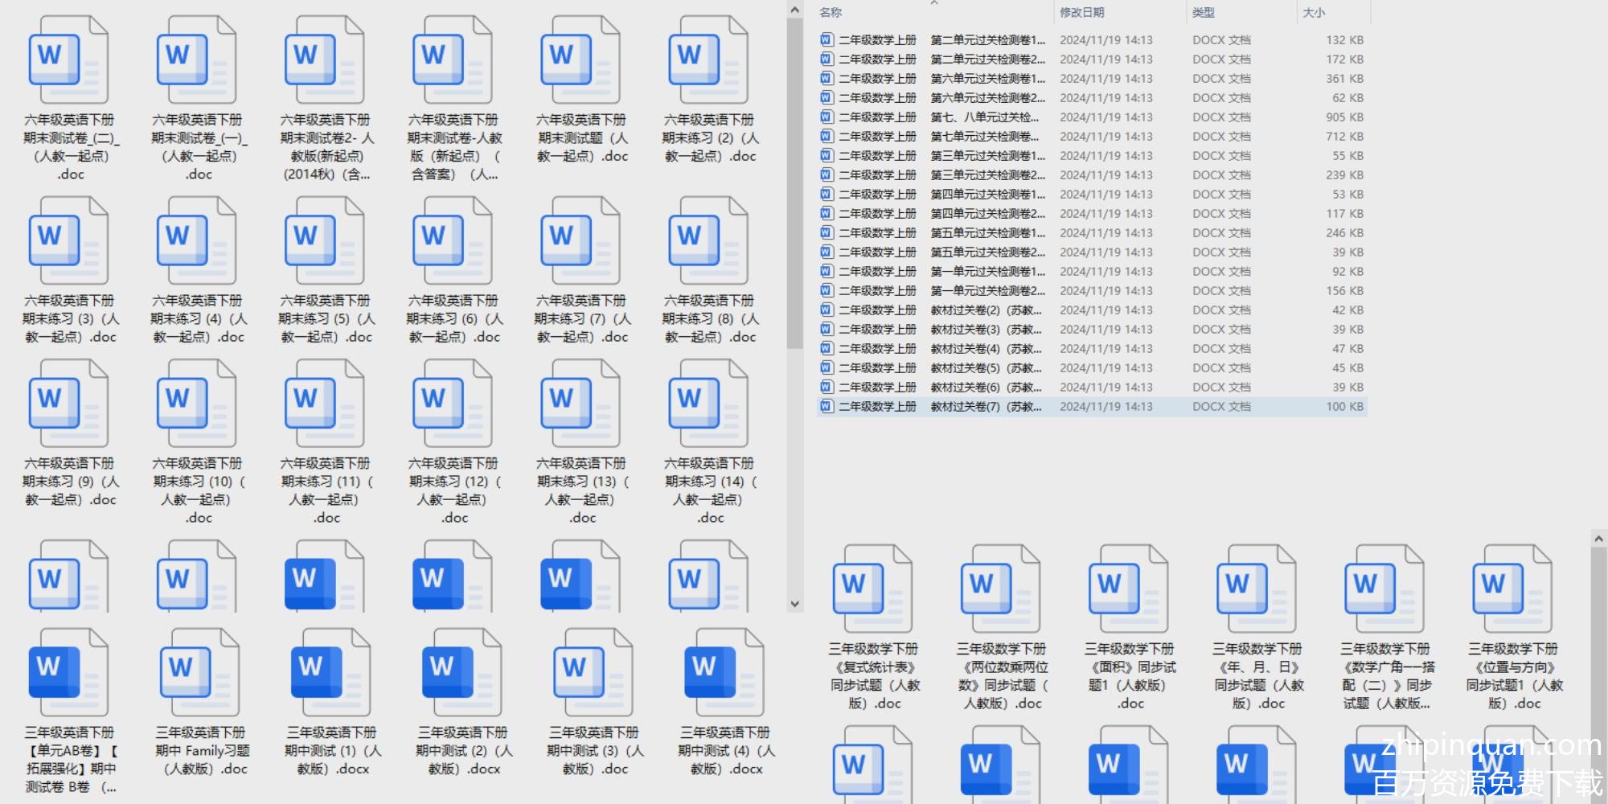Select the 期末练习 (14) document icon
1608x804 pixels.
708,404
